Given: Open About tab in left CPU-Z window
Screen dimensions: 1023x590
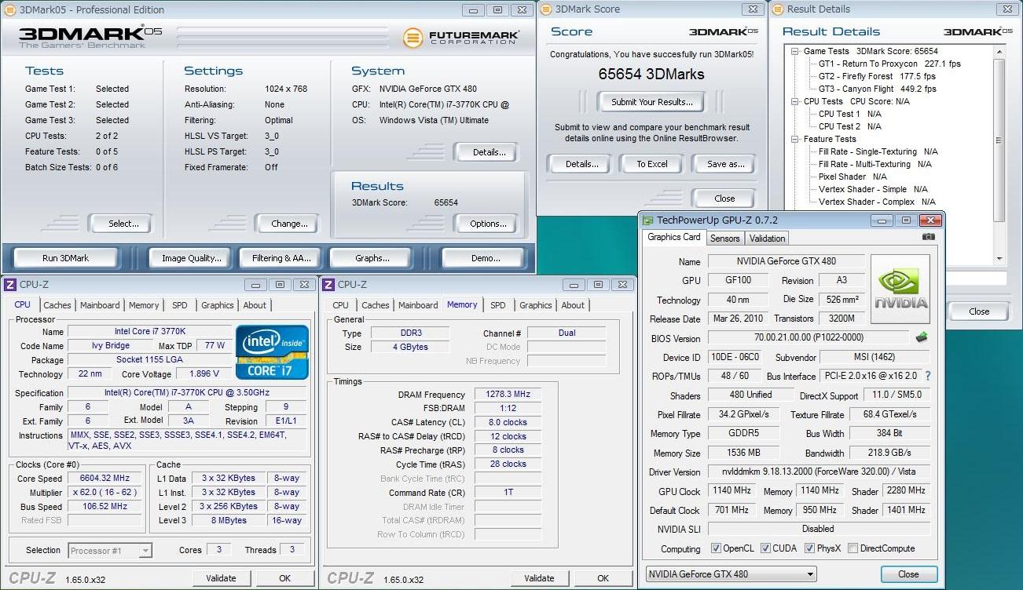Looking at the screenshot, I should [255, 305].
